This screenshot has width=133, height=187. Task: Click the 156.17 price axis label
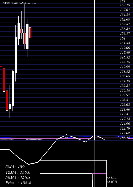pos(125,34)
